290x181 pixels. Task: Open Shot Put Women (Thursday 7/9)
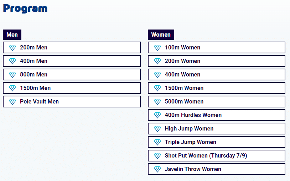pyautogui.click(x=217, y=155)
